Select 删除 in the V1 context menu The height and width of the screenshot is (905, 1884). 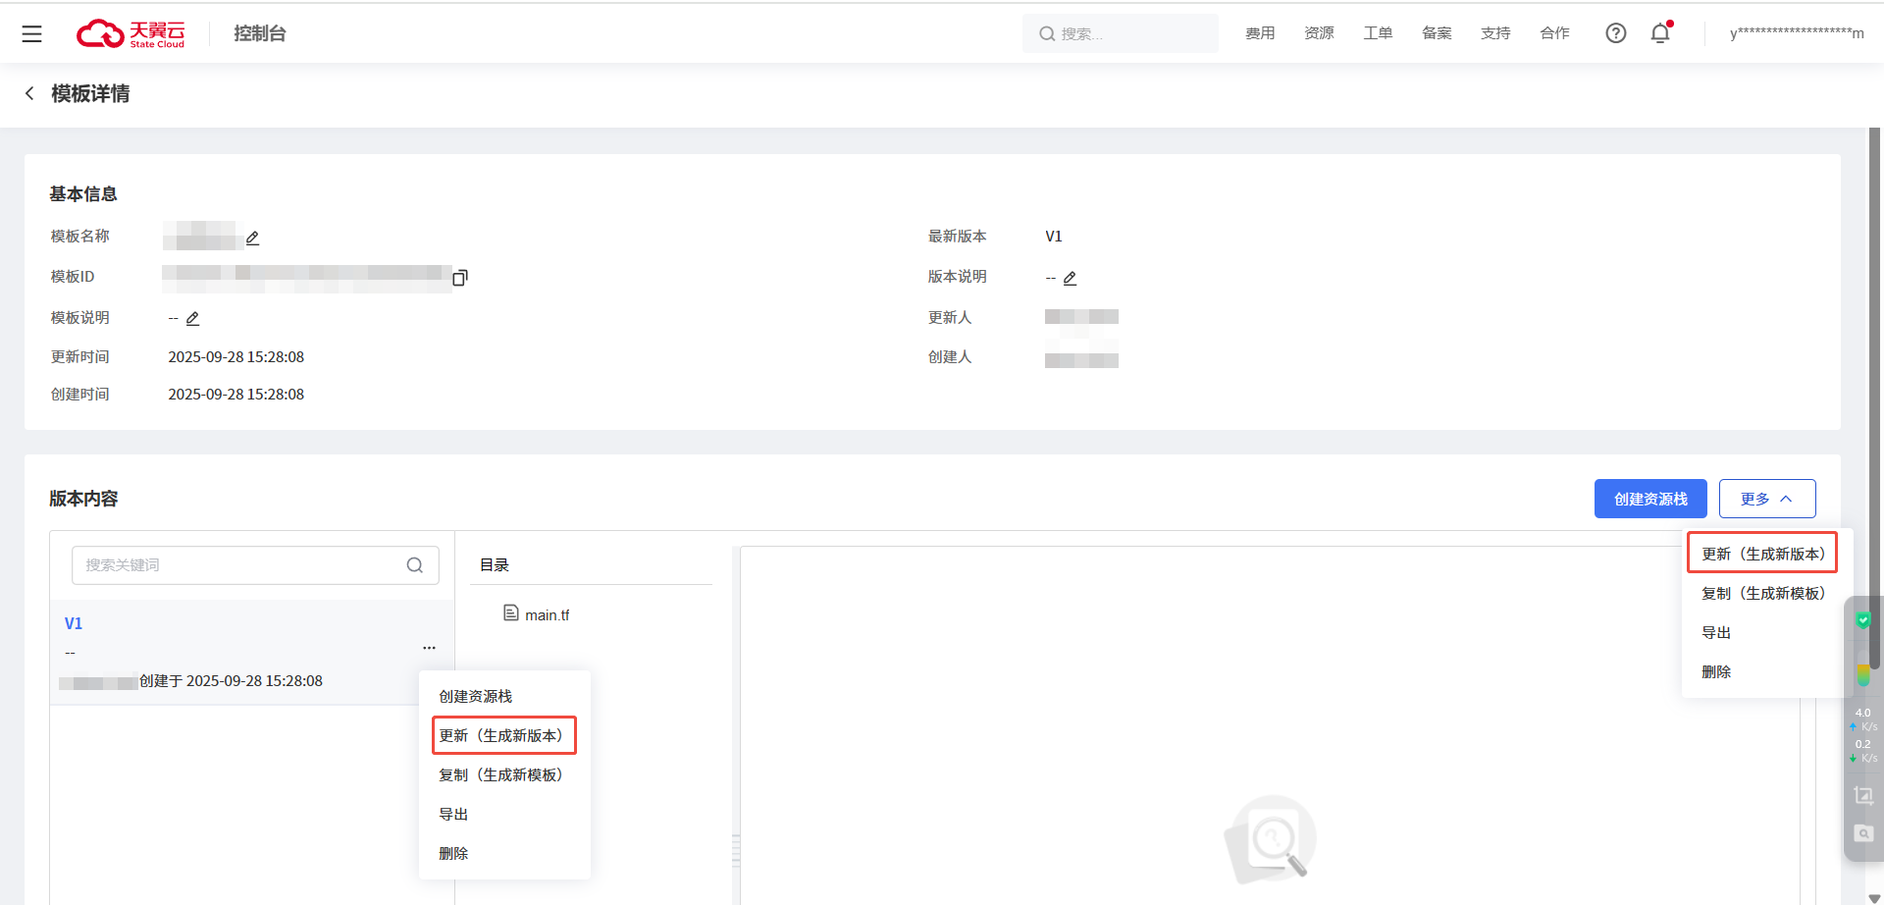tap(504, 853)
